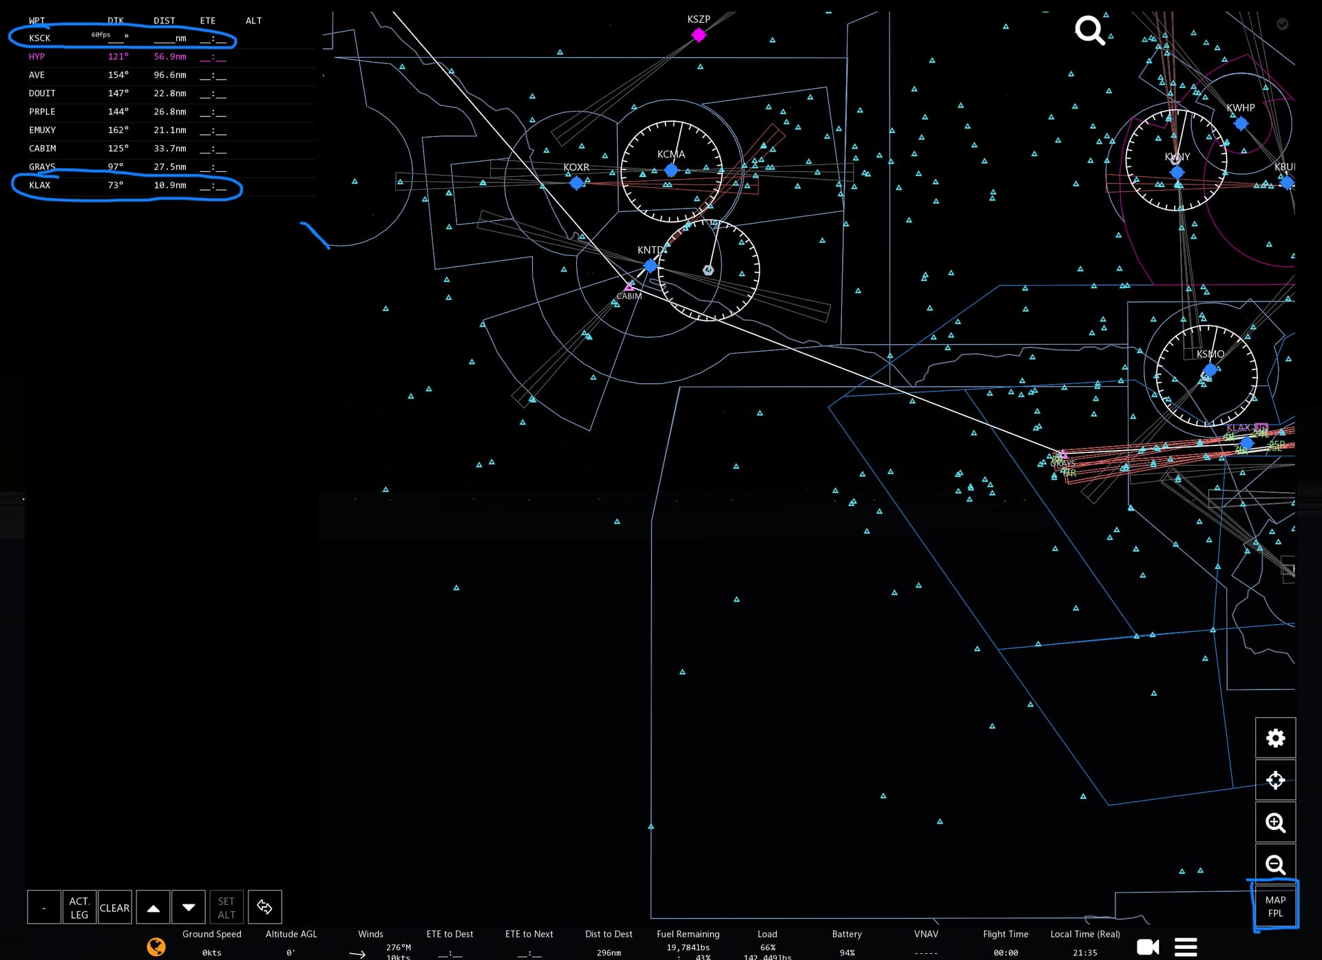The width and height of the screenshot is (1322, 960).
Task: Zoom out of the map
Action: (x=1275, y=864)
